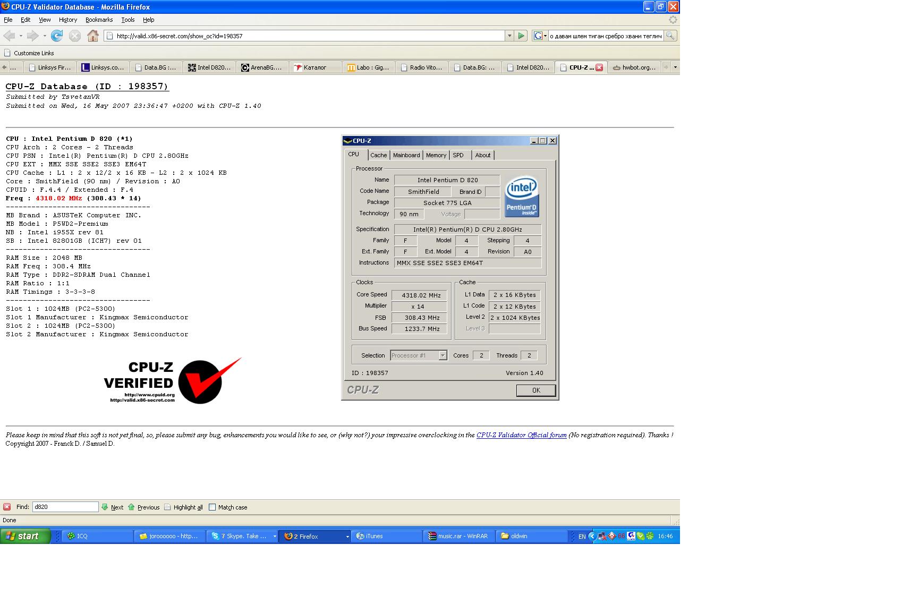Click the Customize Links bookmark
The width and height of the screenshot is (918, 612).
29,53
